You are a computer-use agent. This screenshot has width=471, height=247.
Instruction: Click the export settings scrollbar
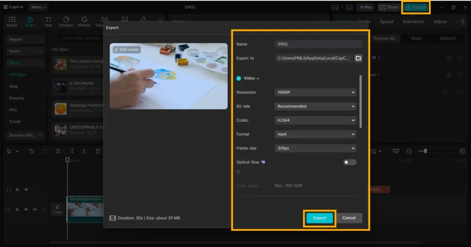(x=360, y=102)
